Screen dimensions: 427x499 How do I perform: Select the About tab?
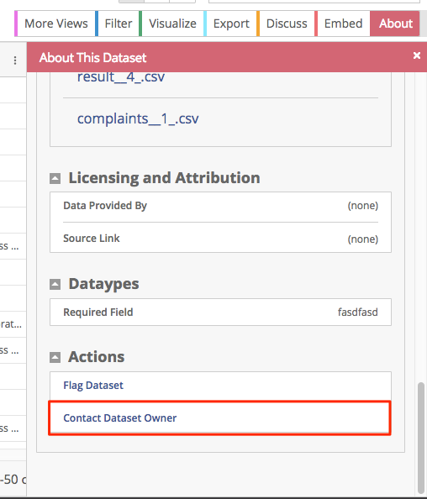(395, 24)
